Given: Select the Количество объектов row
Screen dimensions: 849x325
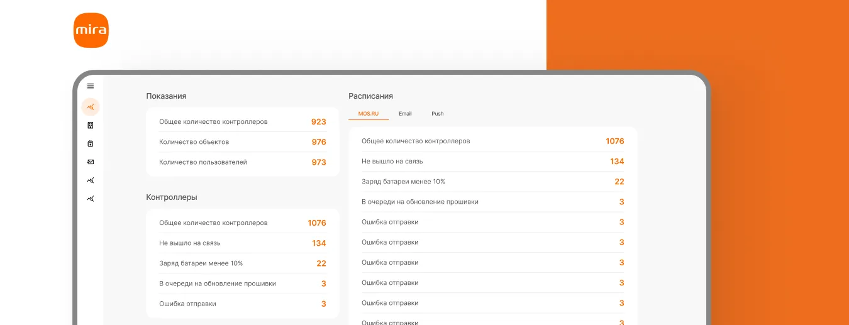Looking at the screenshot, I should pos(194,142).
